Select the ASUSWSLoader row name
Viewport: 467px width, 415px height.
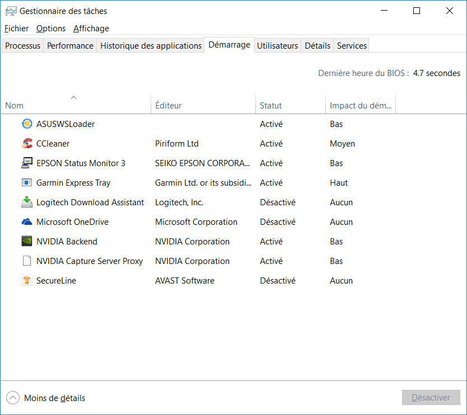66,124
